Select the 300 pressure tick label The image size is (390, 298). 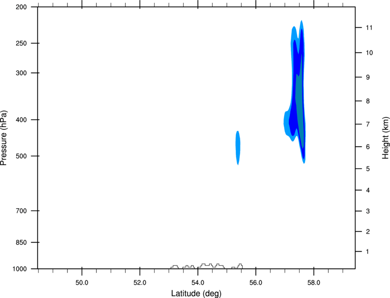click(21, 73)
